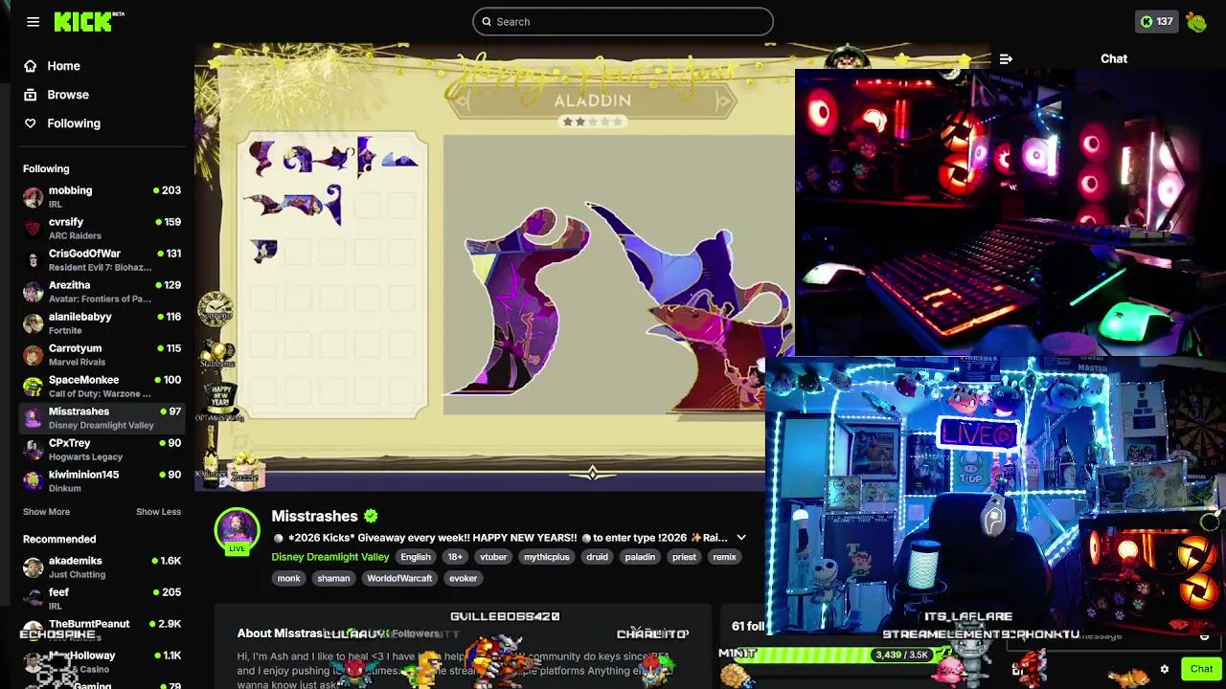Open the TheBurntPeanut recommended channel
The height and width of the screenshot is (689, 1226).
[102, 631]
